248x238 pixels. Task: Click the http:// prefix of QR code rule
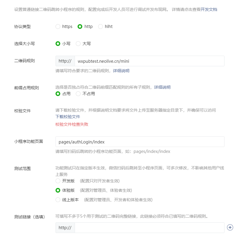coord(65,61)
